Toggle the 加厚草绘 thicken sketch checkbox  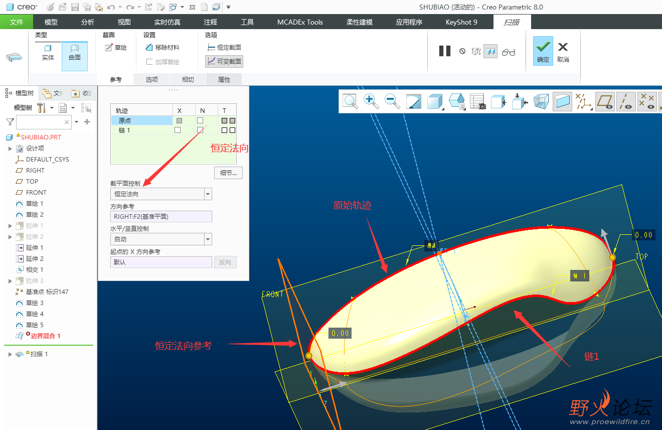coord(149,62)
